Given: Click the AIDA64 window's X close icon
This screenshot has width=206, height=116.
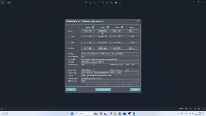Looking at the screenshot, I should (138, 21).
